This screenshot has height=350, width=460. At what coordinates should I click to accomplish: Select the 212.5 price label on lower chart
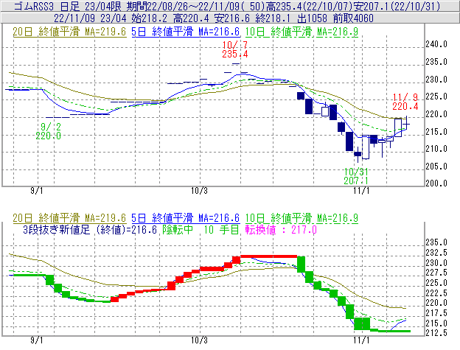coord(436,333)
